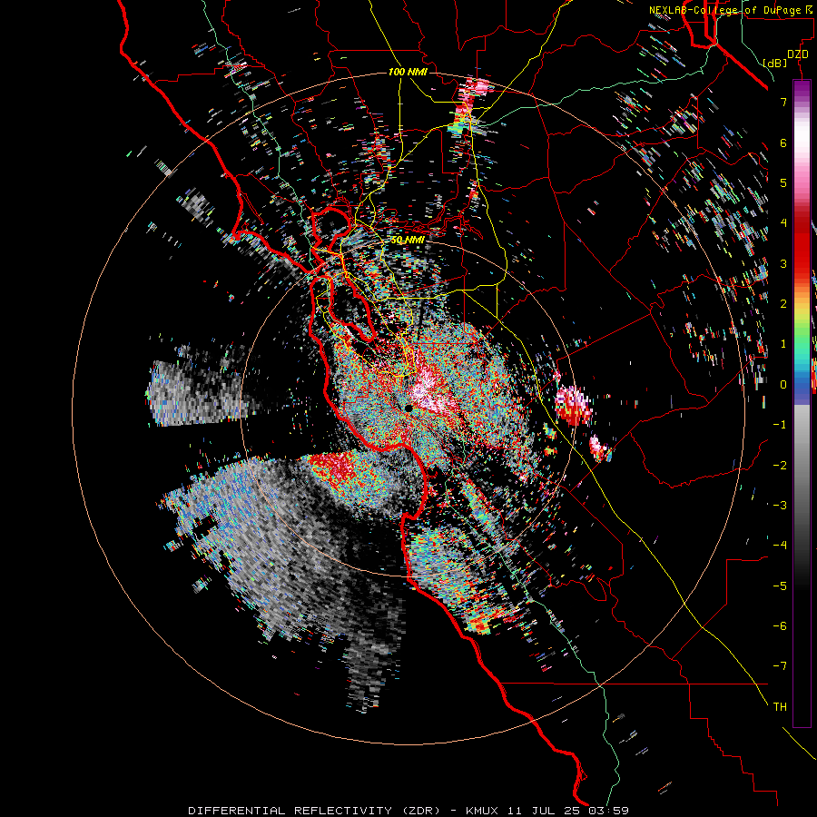This screenshot has height=817, width=817.
Task: Click the color scale label "4"
Action: pyautogui.click(x=783, y=223)
